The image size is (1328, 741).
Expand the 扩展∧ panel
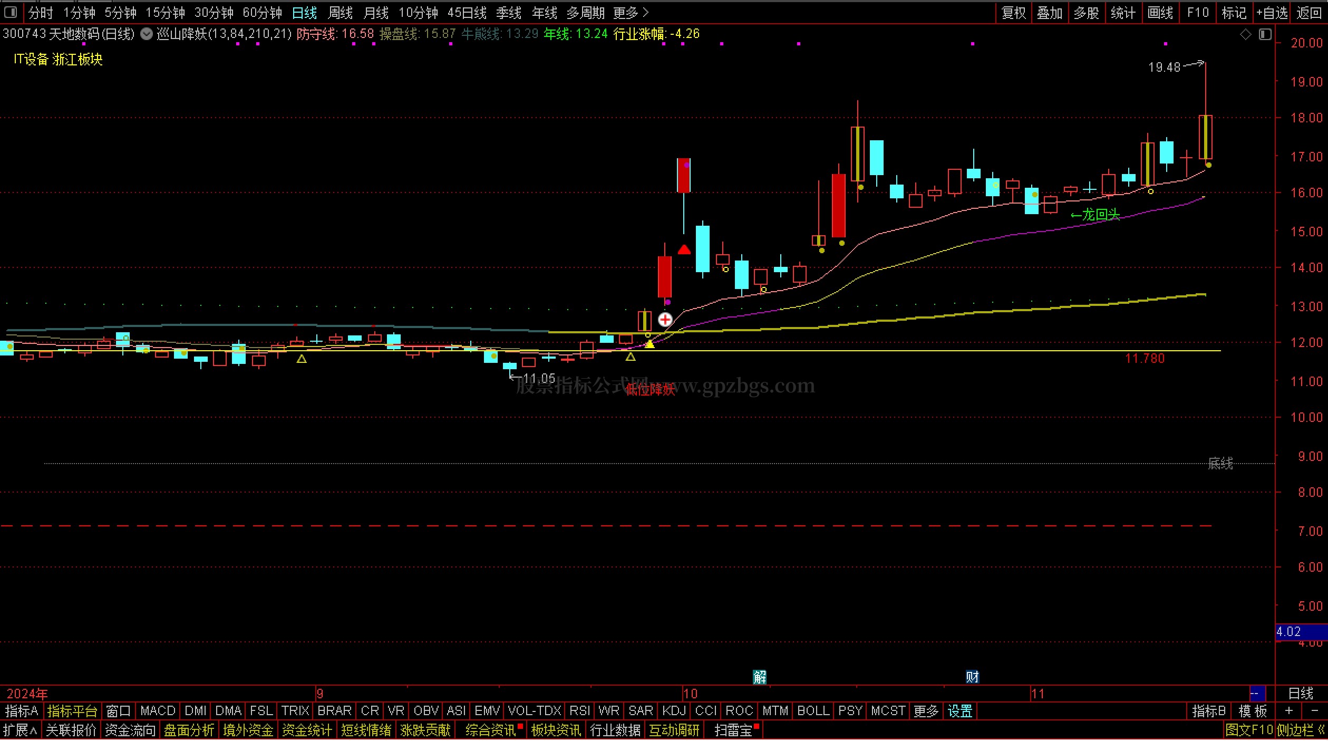click(x=20, y=730)
